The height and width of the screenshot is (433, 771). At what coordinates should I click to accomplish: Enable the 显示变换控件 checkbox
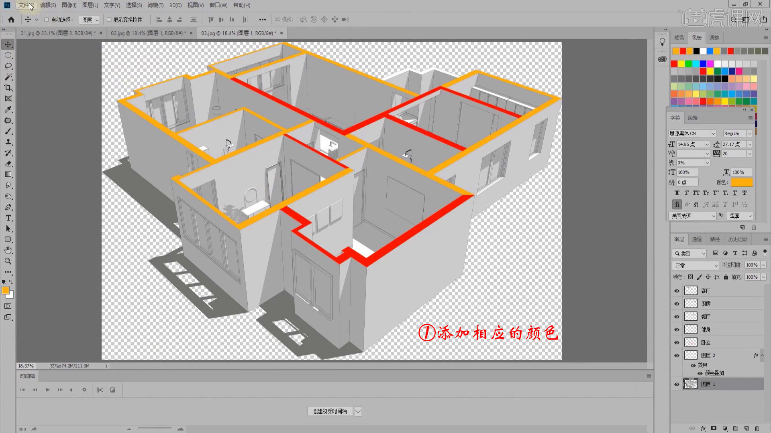[109, 20]
